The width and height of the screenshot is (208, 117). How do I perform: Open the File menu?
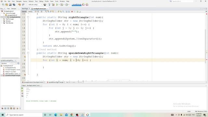(x=5, y=1)
